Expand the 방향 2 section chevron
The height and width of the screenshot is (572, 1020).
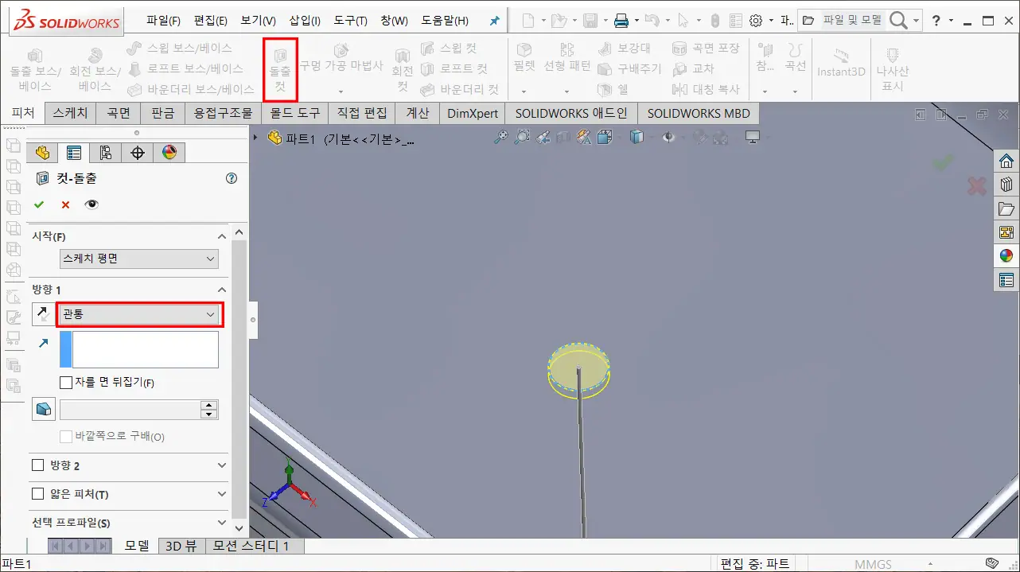(222, 465)
